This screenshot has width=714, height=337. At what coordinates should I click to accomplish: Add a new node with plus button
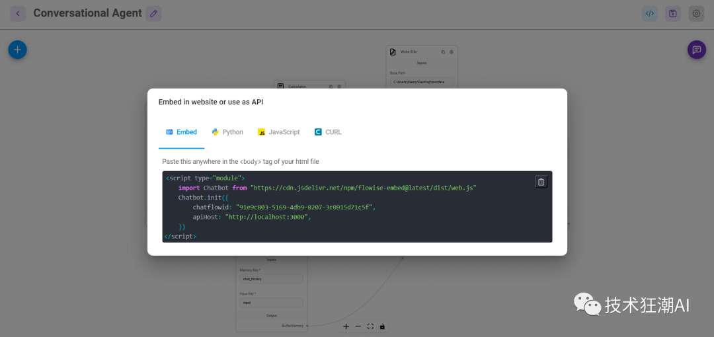point(17,50)
